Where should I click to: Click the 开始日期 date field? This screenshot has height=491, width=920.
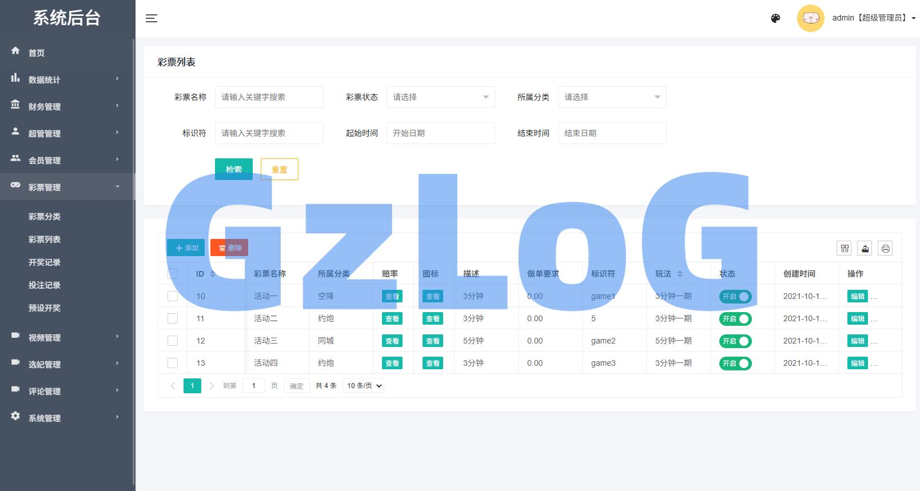tap(440, 133)
